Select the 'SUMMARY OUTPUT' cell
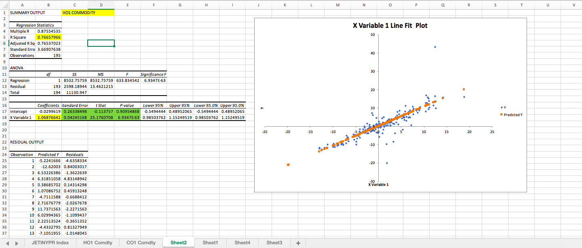 point(22,13)
